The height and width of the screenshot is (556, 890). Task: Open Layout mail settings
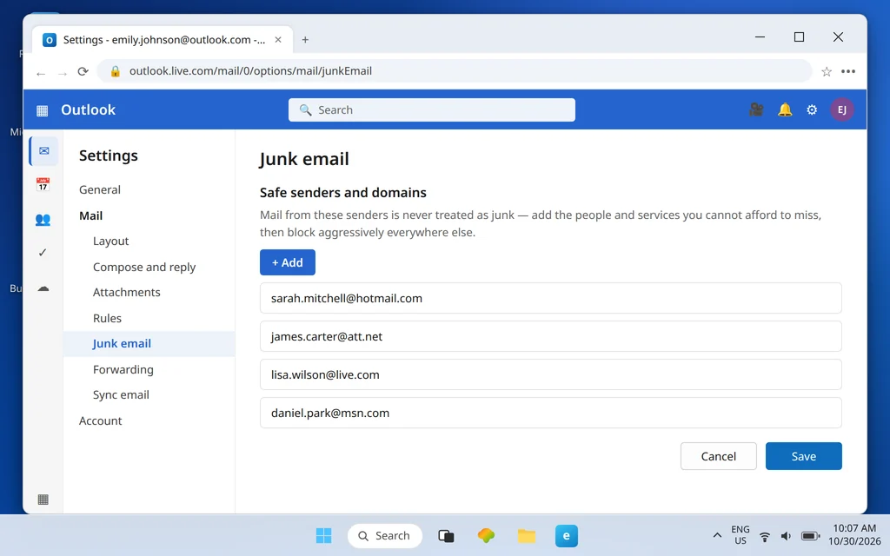point(110,242)
